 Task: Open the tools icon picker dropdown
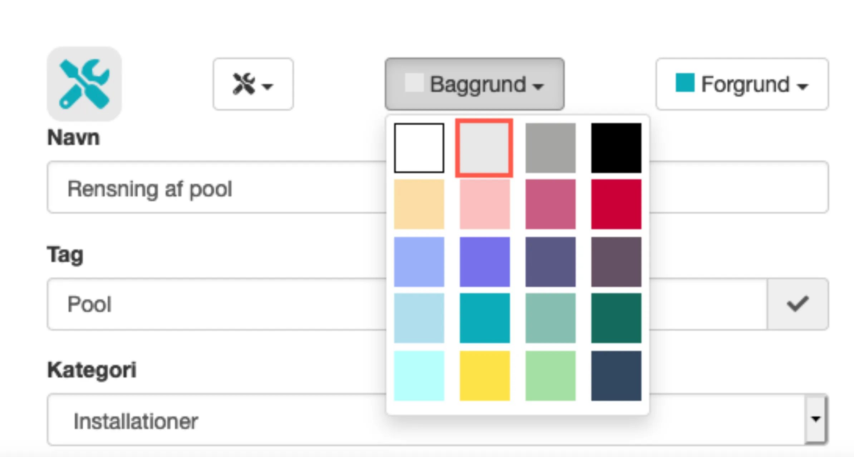click(253, 84)
